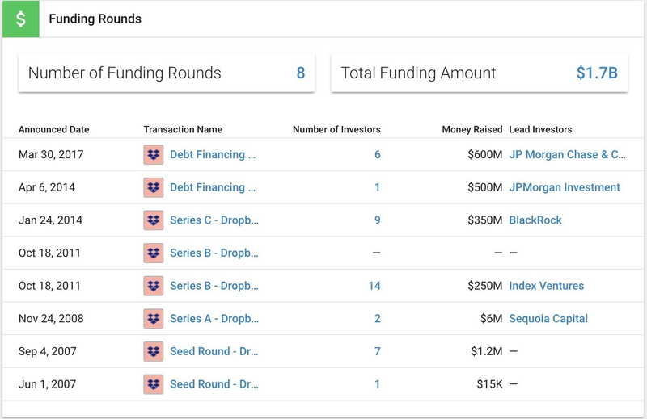Screen dimensions: 647x419
Task: Open the Sequoia Capital investor link
Action: point(548,319)
